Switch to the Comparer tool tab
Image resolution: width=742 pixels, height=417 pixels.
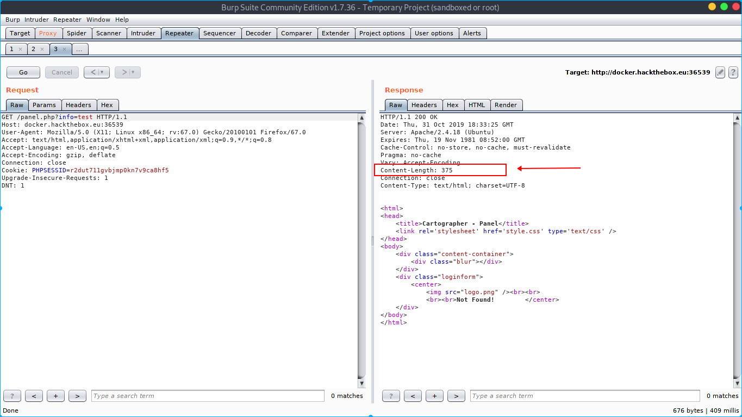(x=297, y=33)
